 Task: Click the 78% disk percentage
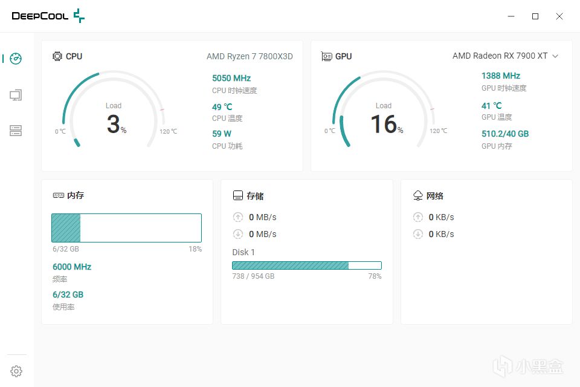(x=375, y=276)
